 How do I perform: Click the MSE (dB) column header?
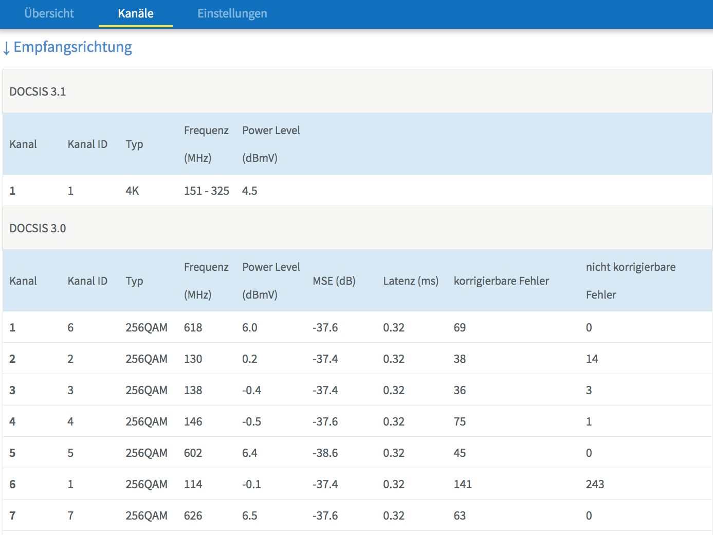(x=334, y=281)
